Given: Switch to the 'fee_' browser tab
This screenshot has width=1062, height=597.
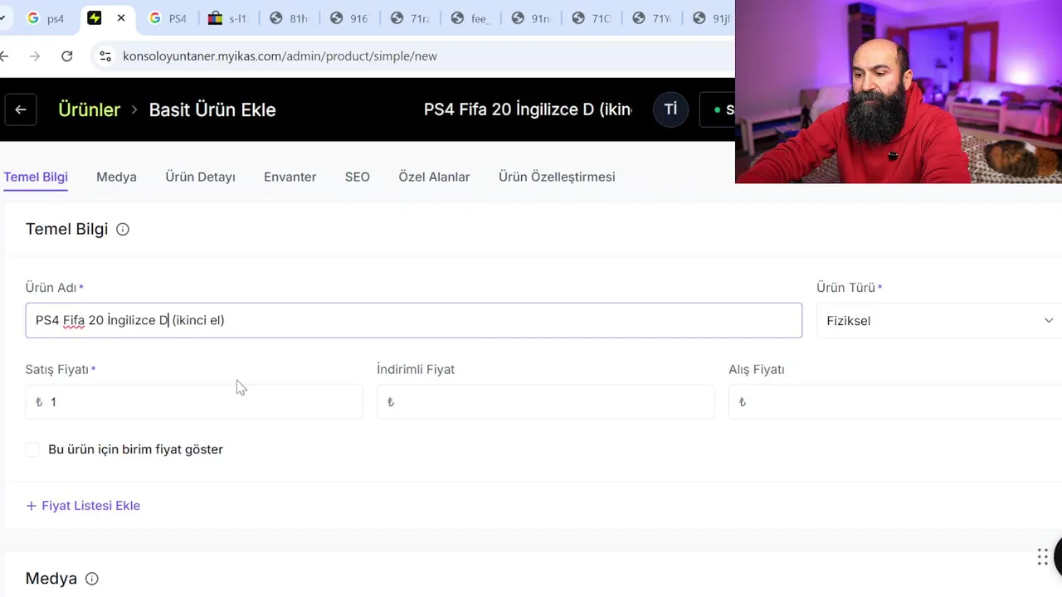Looking at the screenshot, I should point(470,18).
